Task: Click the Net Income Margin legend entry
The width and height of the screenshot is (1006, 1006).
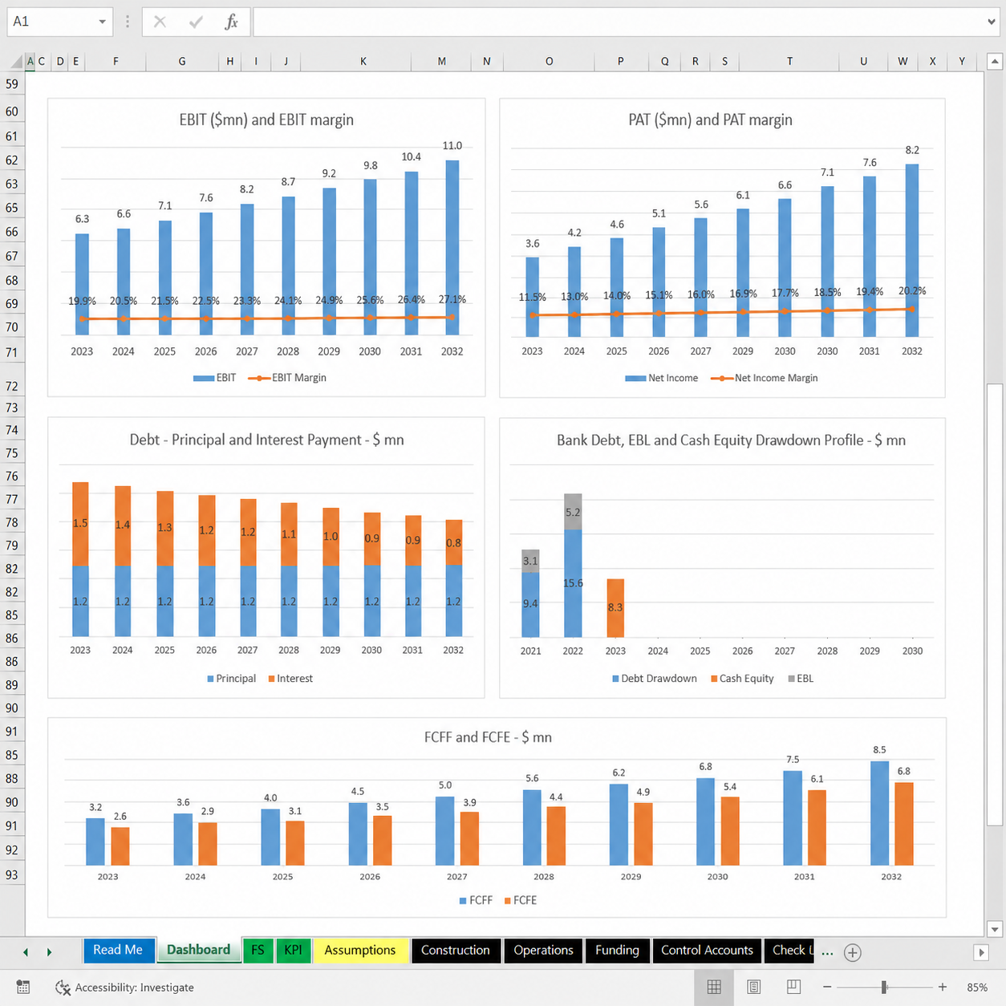Action: (765, 378)
